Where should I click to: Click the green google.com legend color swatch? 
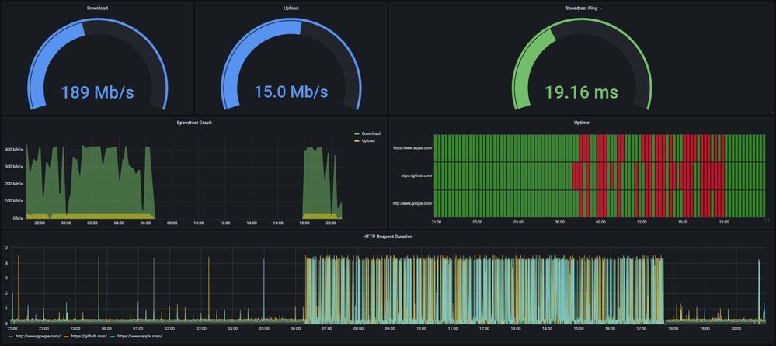click(11, 337)
